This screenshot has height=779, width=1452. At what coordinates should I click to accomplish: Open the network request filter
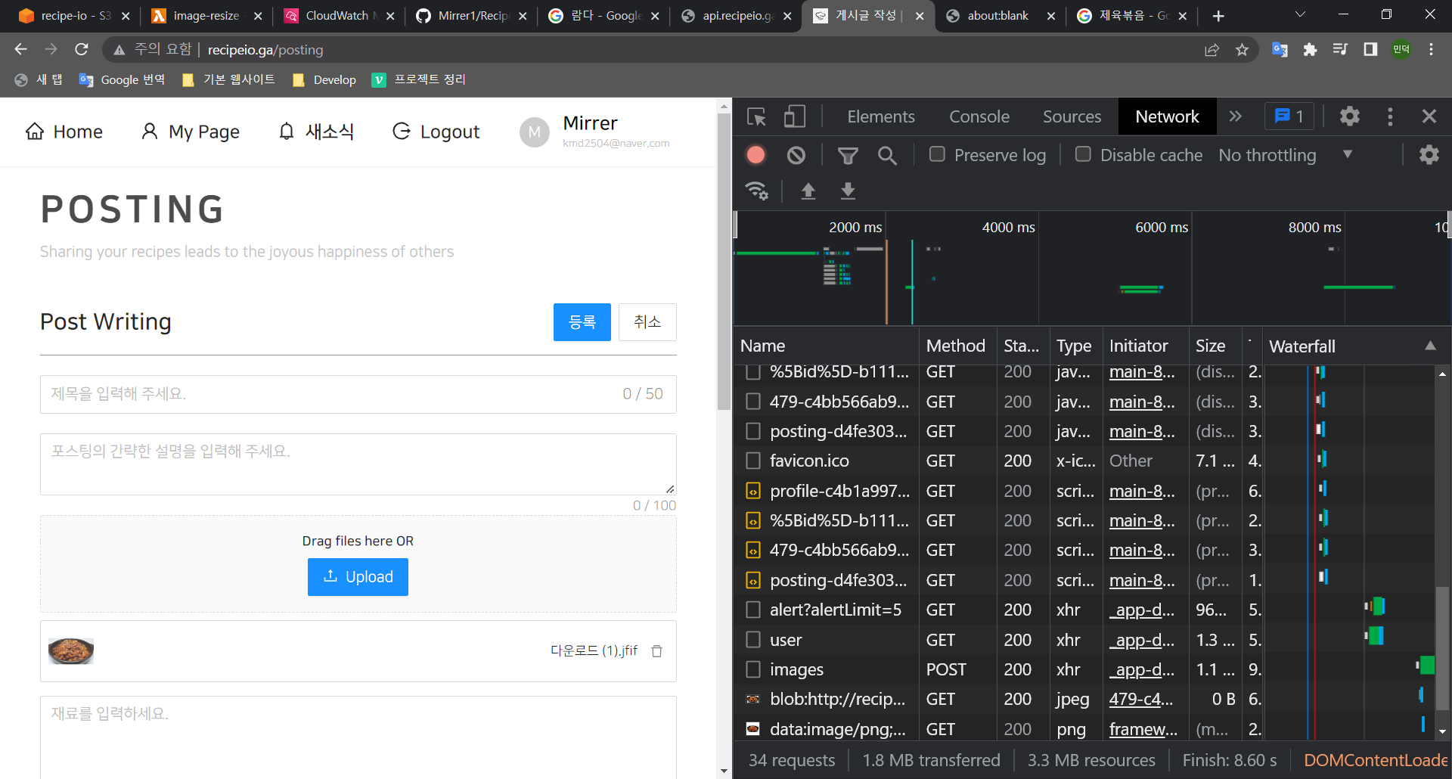847,155
